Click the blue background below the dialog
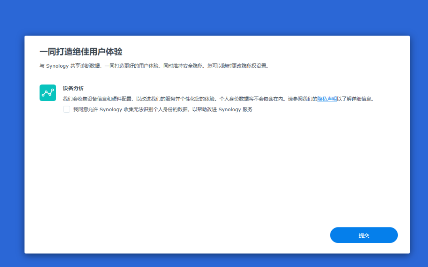428x267 pixels. pyautogui.click(x=214, y=260)
